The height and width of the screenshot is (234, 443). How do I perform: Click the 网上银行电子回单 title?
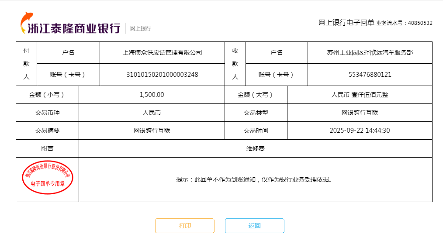(346, 23)
